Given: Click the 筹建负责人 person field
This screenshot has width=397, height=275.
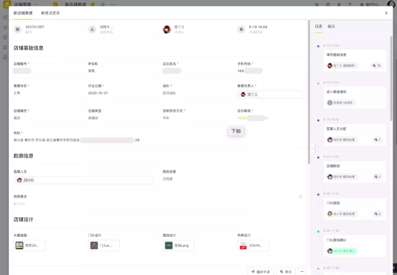Looking at the screenshot, I should click(x=270, y=94).
